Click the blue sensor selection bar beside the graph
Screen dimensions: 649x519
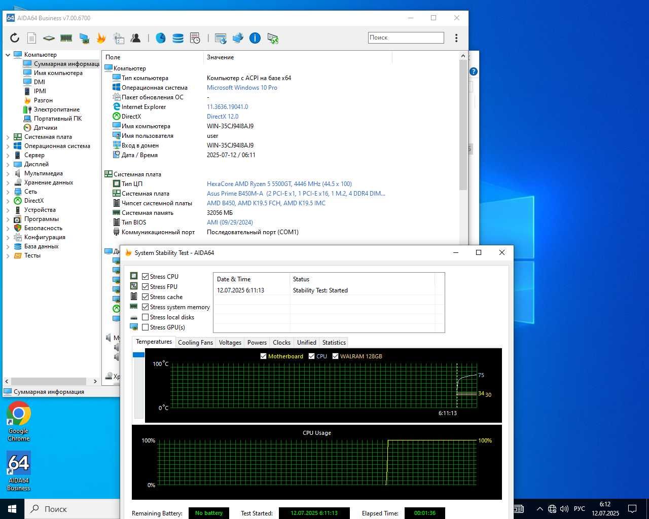[x=138, y=355]
